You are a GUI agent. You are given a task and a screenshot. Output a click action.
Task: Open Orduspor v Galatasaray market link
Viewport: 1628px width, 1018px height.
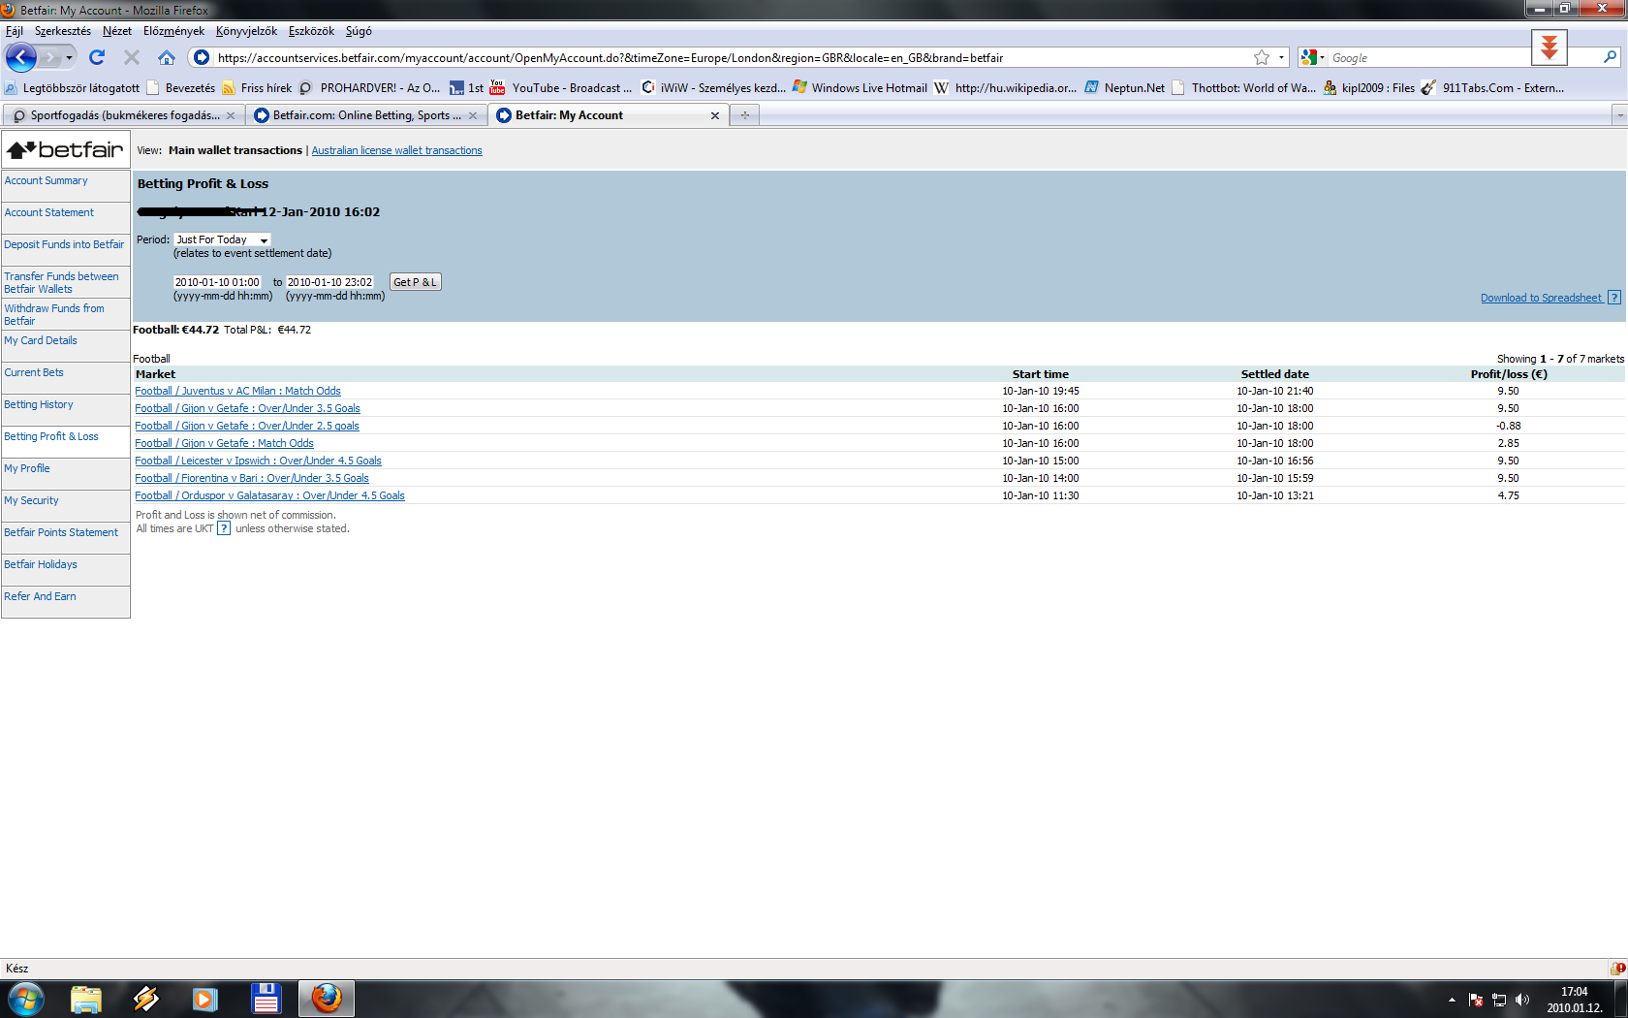click(269, 495)
